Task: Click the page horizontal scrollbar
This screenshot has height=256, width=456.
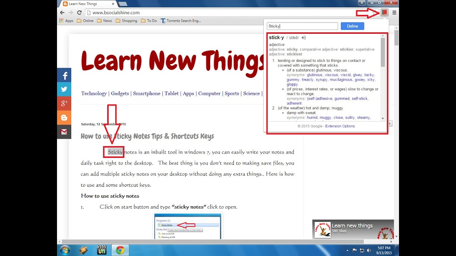Action: pos(213,241)
